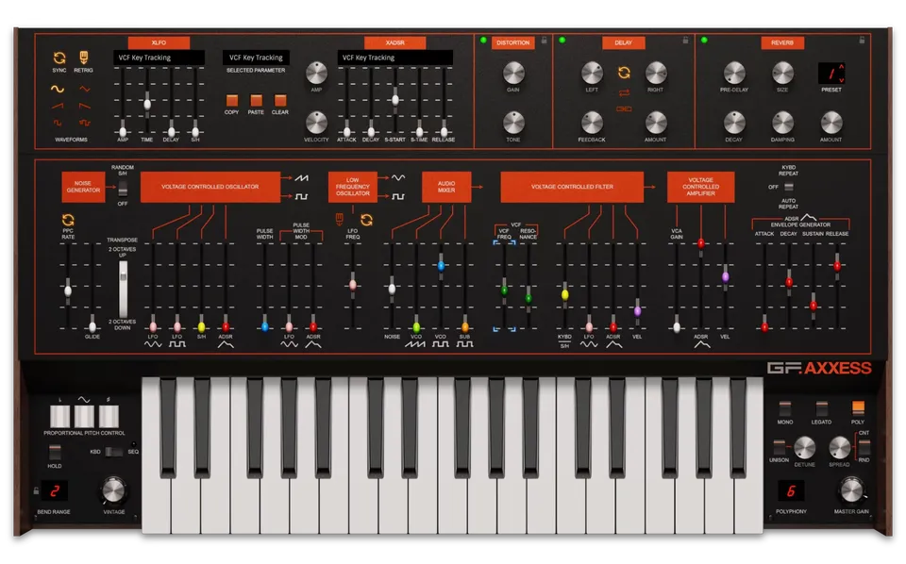The image size is (906, 564).
Task: Click the XADSR S-START slider handle
Action: click(395, 99)
